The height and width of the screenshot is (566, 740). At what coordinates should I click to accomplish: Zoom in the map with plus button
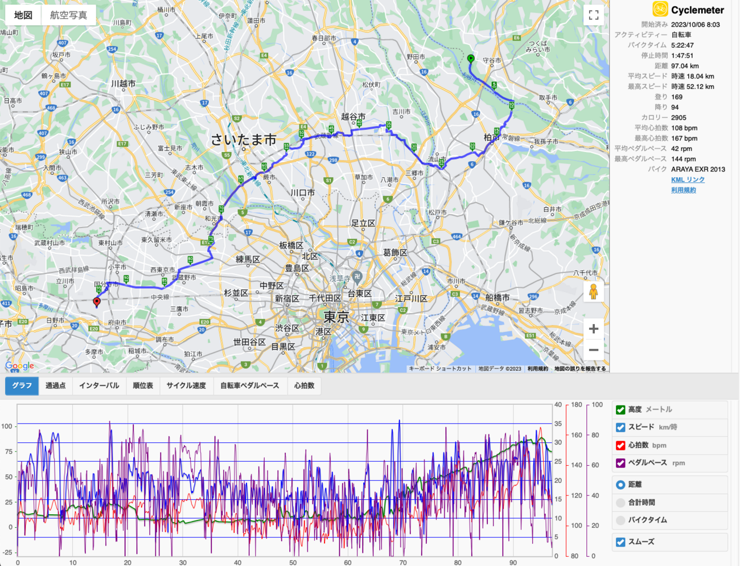pyautogui.click(x=593, y=329)
